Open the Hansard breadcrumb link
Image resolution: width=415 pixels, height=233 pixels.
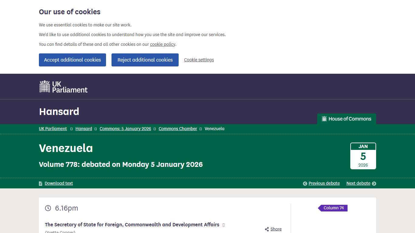(84, 129)
